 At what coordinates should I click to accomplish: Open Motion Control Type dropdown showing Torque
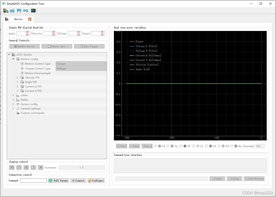click(81, 64)
